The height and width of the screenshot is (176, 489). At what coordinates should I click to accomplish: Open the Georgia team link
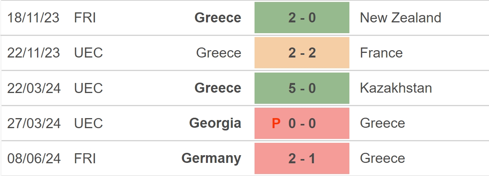(215, 123)
